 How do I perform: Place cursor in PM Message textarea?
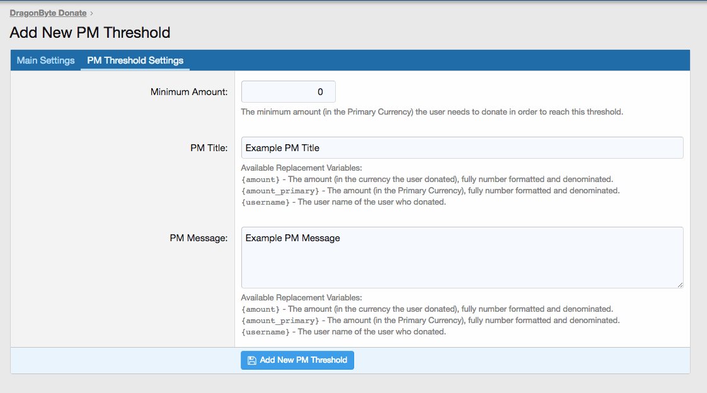(x=462, y=257)
